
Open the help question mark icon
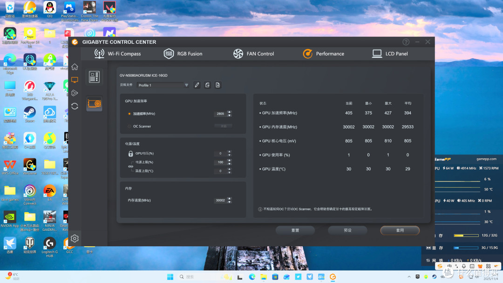click(406, 42)
